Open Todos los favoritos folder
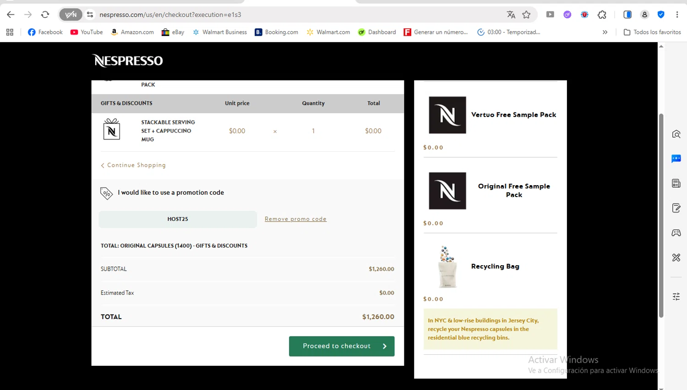Screen dimensions: 687x390 [x=652, y=32]
